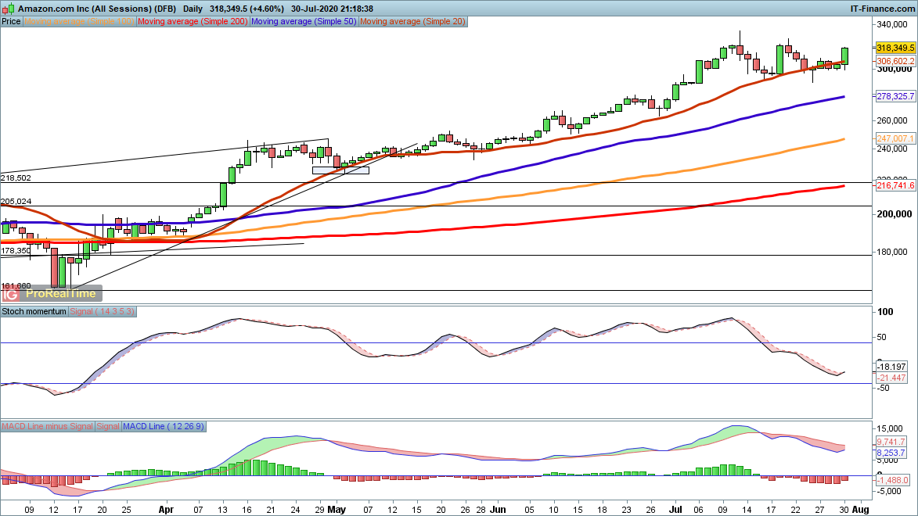Click the candlestick chart icon beside the title
Viewport: 918px width, 516px height.
click(8, 9)
